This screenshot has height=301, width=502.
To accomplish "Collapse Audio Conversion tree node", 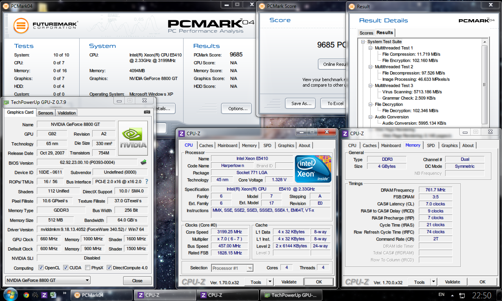I will [x=371, y=117].
